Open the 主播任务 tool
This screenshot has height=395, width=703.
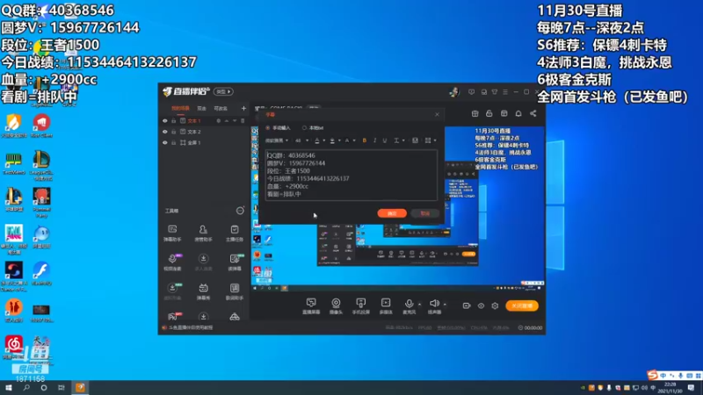(x=234, y=233)
